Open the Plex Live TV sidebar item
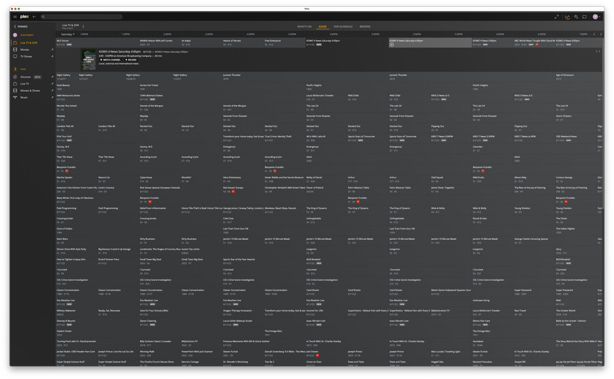 point(25,84)
